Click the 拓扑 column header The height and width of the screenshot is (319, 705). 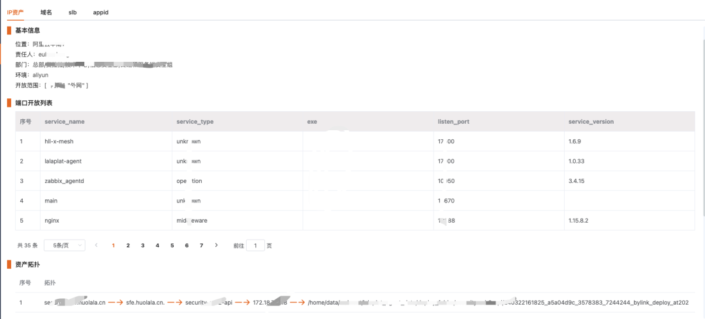pos(50,283)
